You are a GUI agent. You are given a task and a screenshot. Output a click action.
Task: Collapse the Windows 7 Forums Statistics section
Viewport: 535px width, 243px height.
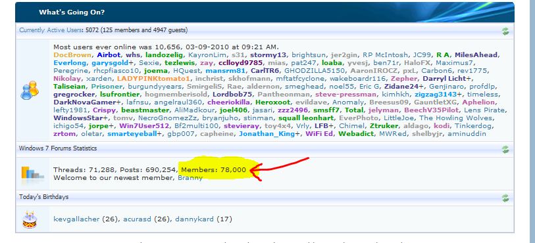(x=505, y=149)
